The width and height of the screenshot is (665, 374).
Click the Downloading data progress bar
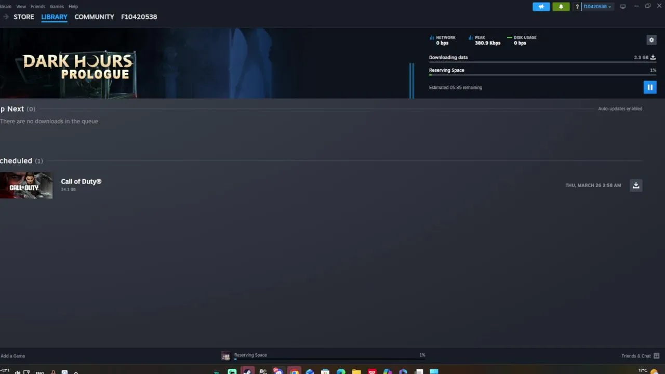coord(542,62)
